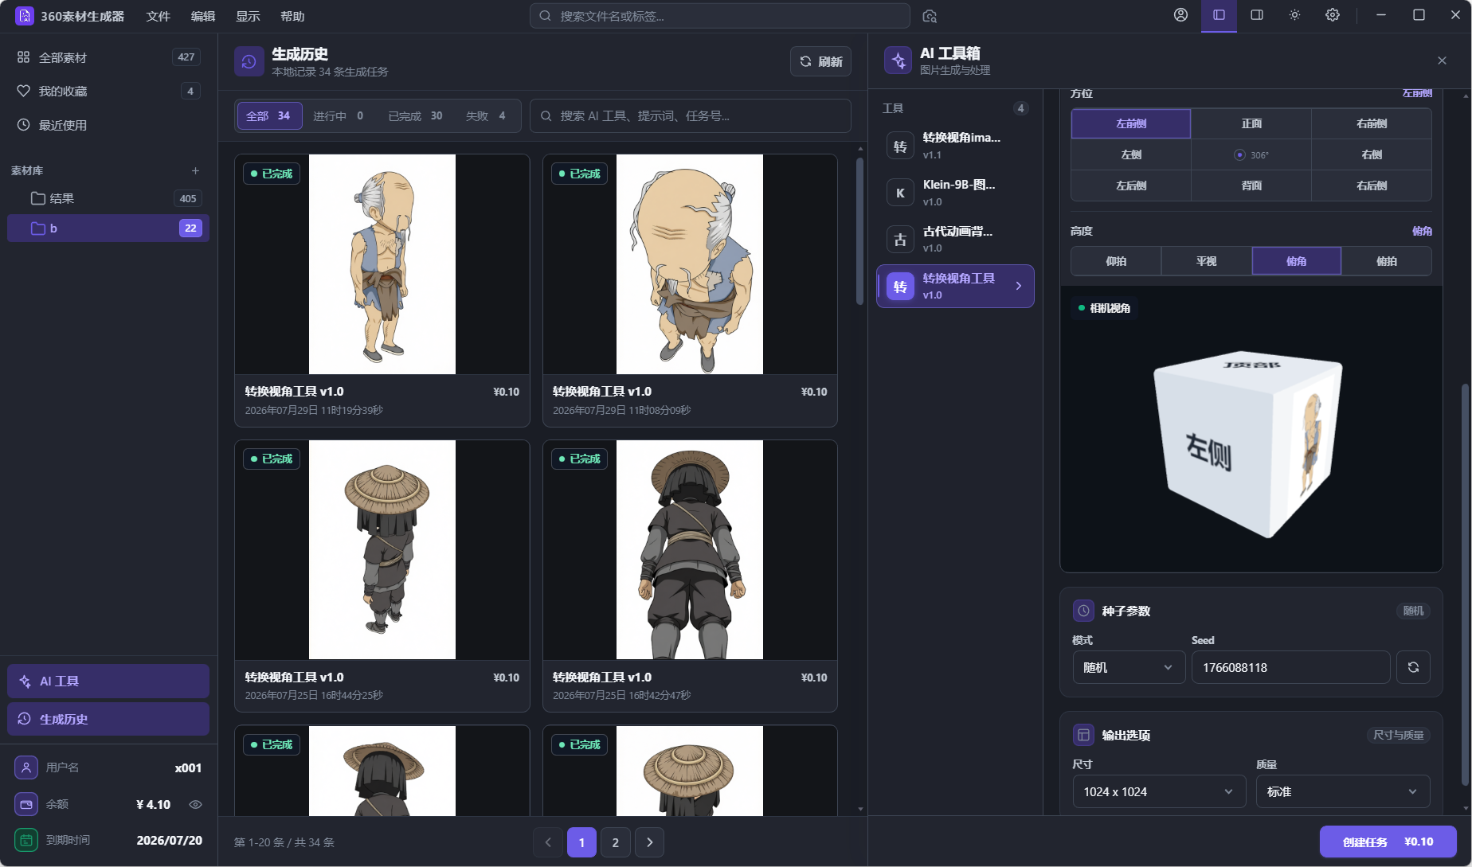Select the 转换视角ima... v1.1 tool
This screenshot has width=1472, height=867.
click(955, 146)
